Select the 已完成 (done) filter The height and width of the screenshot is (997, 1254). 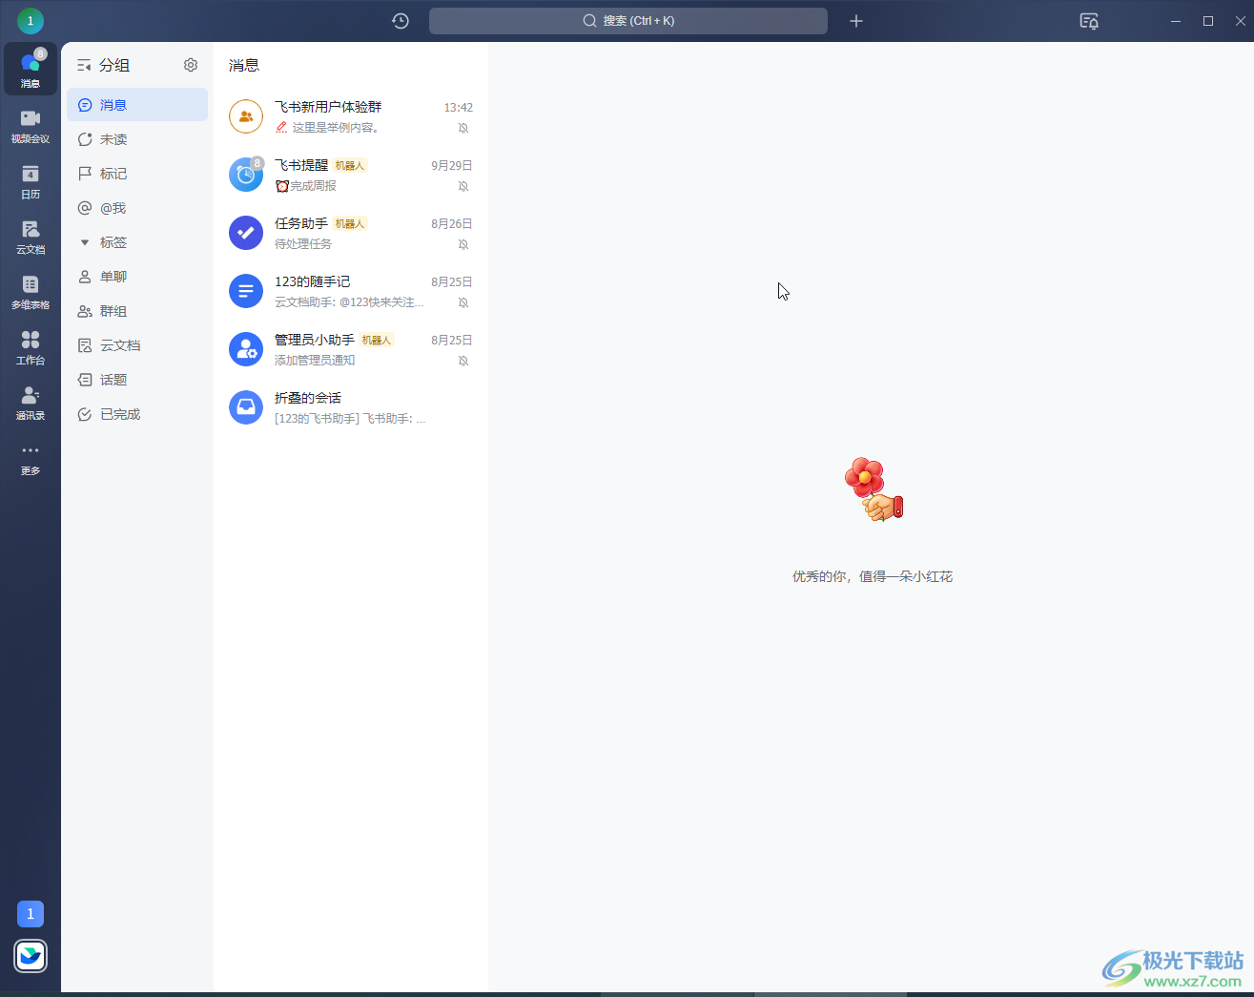point(137,414)
